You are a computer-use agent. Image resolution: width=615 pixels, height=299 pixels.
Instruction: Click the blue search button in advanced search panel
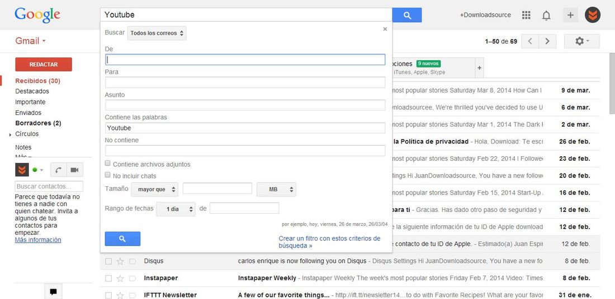[122, 239]
